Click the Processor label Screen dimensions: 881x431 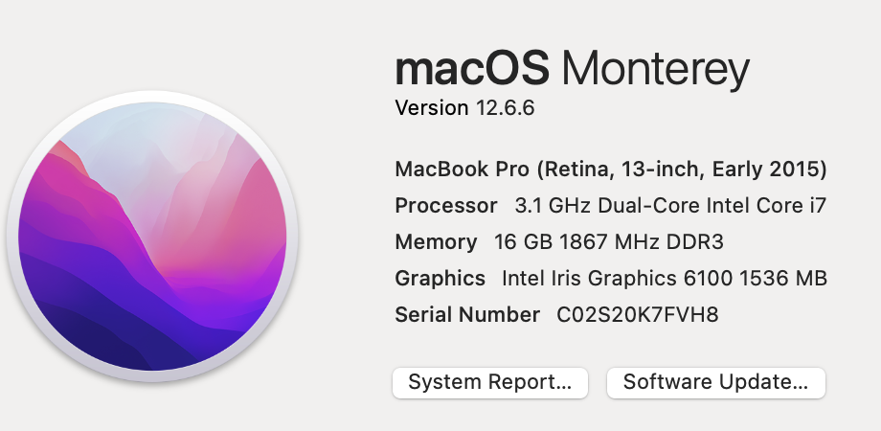click(x=446, y=206)
